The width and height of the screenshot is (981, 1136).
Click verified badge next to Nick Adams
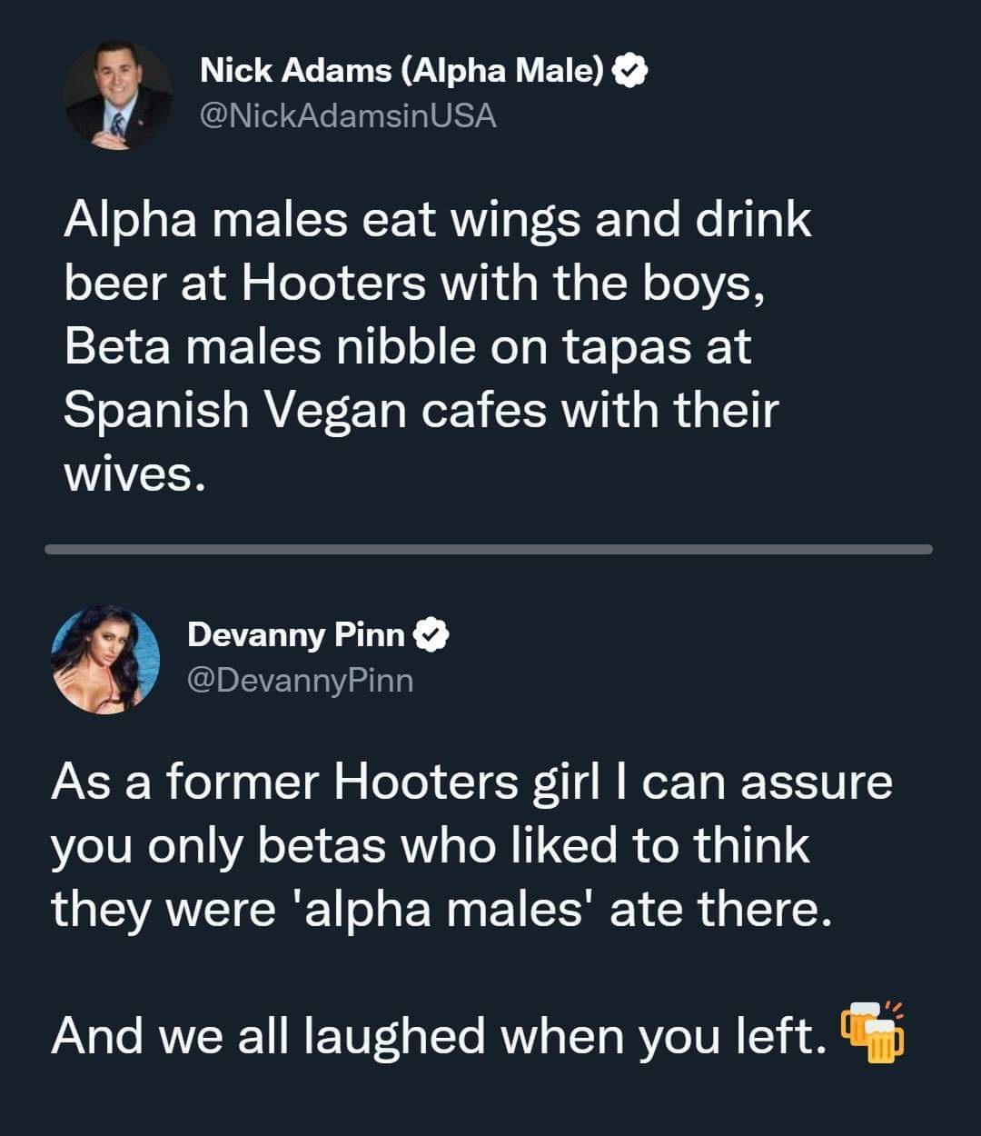[631, 71]
